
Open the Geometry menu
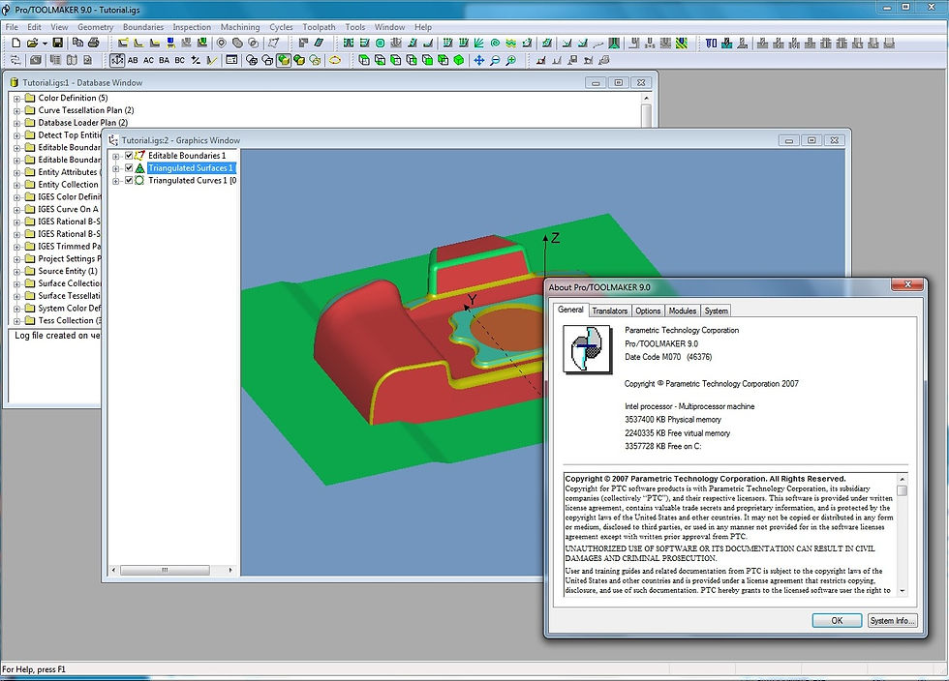tap(96, 27)
